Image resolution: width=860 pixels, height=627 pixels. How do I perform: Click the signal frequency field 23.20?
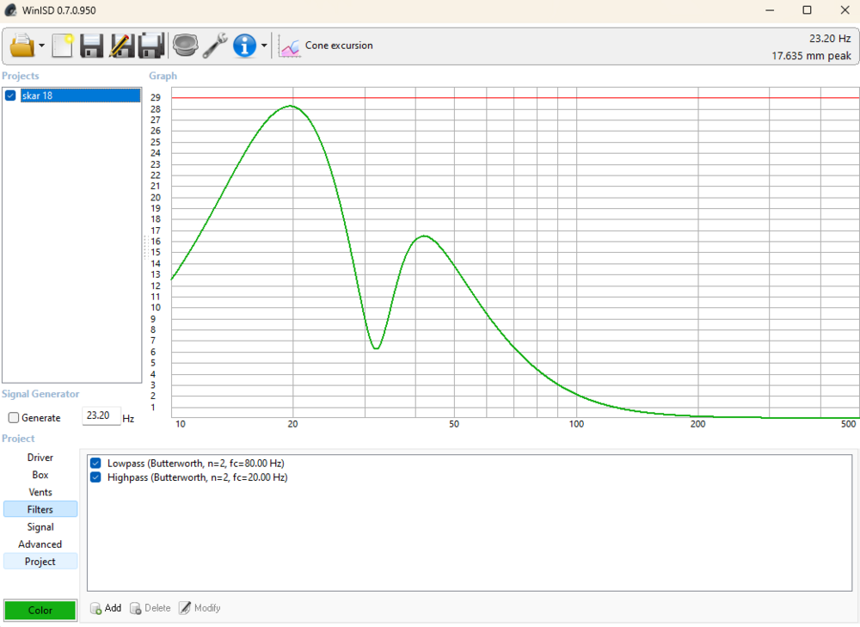coord(101,415)
